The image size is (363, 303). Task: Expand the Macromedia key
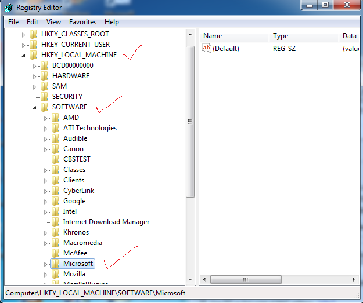coord(46,244)
